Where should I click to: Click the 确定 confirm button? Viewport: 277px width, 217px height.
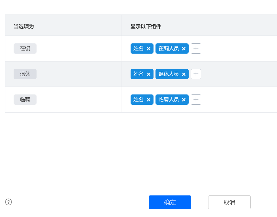coord(170,202)
